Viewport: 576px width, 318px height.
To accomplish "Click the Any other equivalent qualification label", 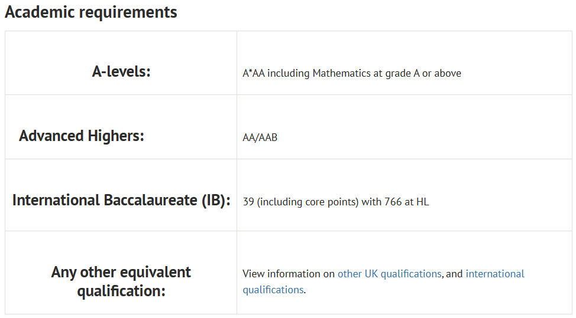I will click(x=121, y=281).
